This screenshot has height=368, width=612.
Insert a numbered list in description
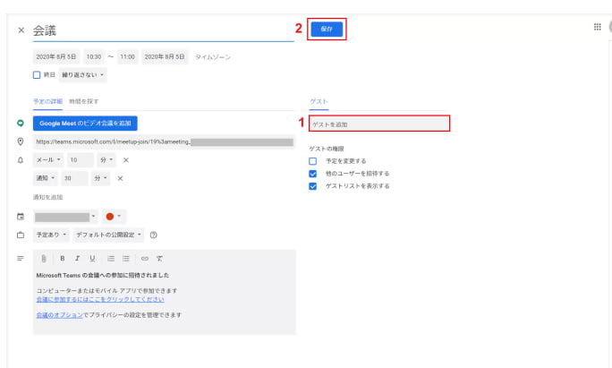coord(111,259)
